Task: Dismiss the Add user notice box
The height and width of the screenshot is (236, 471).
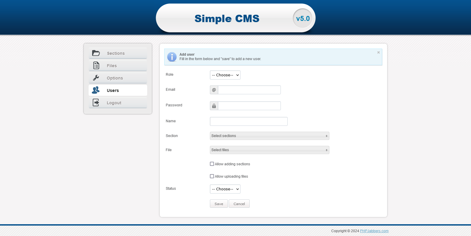Action: [379, 52]
